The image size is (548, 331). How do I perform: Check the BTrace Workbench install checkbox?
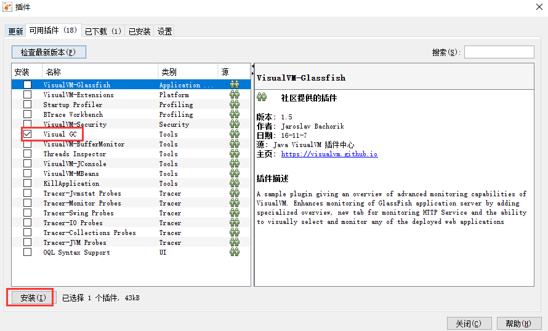point(27,114)
